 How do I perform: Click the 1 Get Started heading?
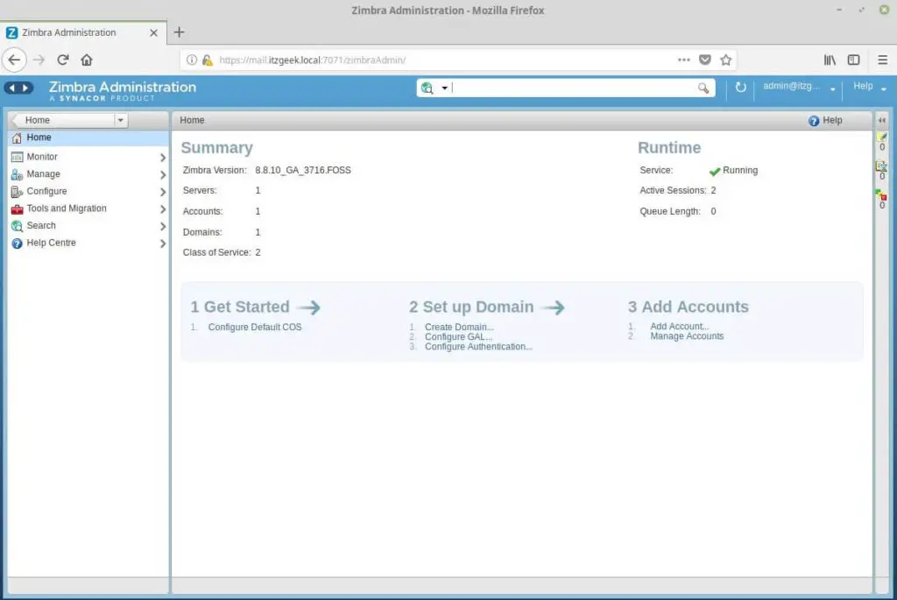pyautogui.click(x=240, y=307)
